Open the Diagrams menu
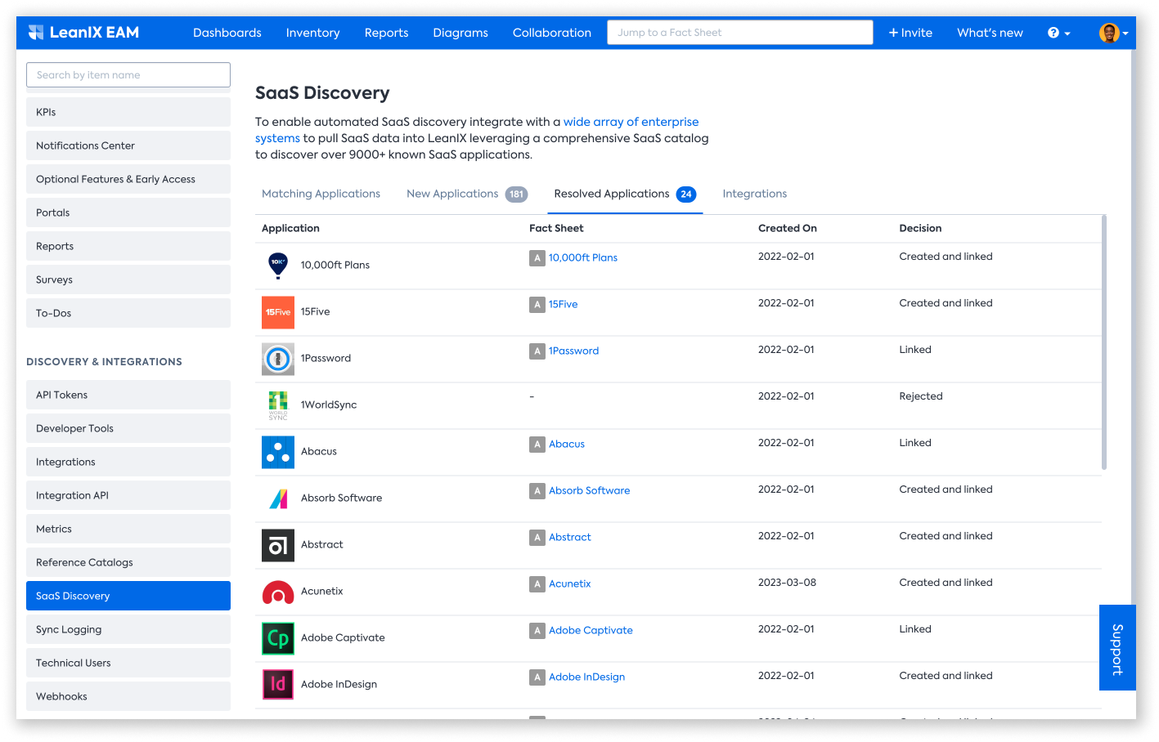 pyautogui.click(x=460, y=33)
